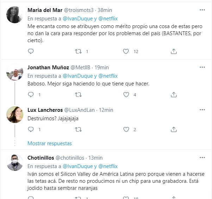Image resolution: width=212 pixels, height=199 pixels.
Task: Share Maria del Mar's tweet
Action: click(x=174, y=51)
